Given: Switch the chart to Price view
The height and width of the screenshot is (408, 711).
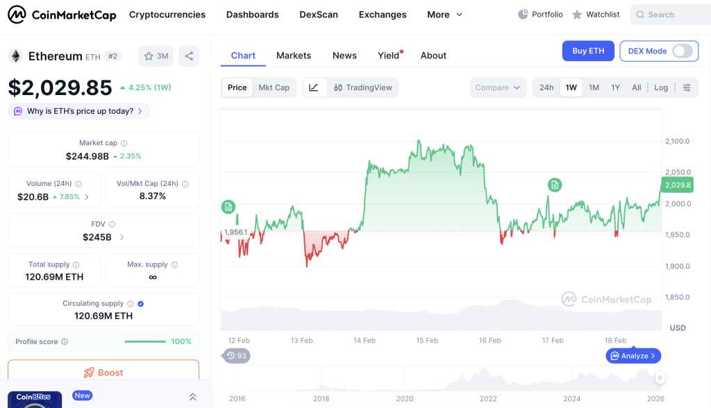Looking at the screenshot, I should [237, 87].
